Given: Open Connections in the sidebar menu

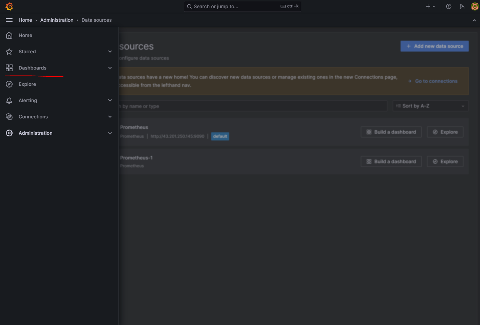Looking at the screenshot, I should (x=33, y=117).
